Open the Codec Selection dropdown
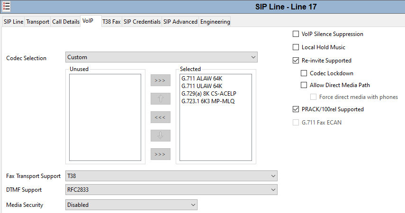Image resolution: width=405 pixels, height=213 pixels. pos(162,57)
